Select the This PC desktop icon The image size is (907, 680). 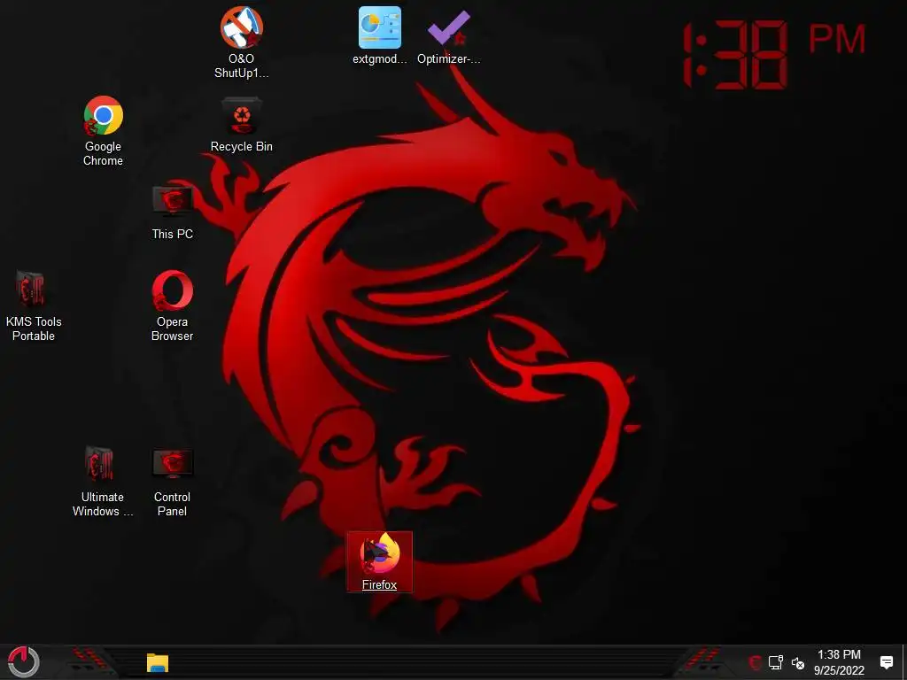click(x=173, y=212)
